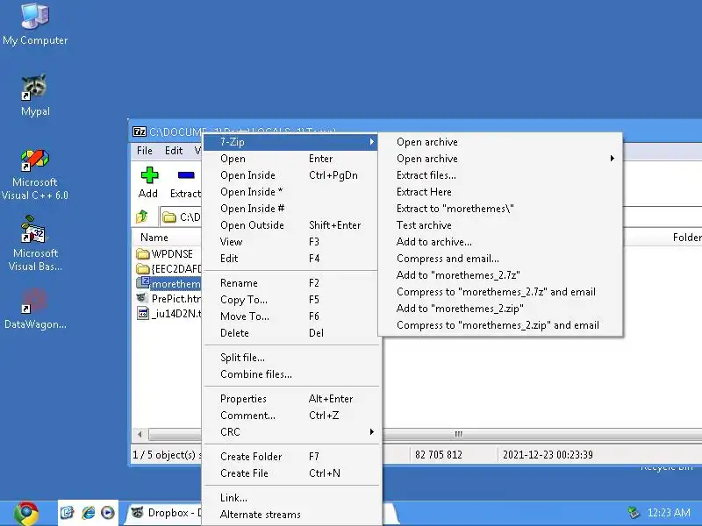The width and height of the screenshot is (702, 526).
Task: Expand the Open archive entry with submenu arrow
Action: coord(500,159)
